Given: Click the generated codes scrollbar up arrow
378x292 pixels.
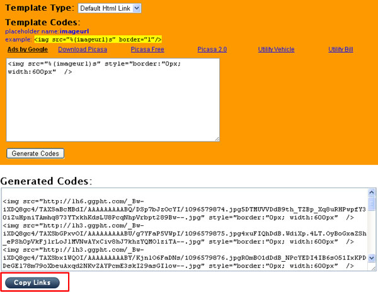Looking at the screenshot, I should coord(372,193).
